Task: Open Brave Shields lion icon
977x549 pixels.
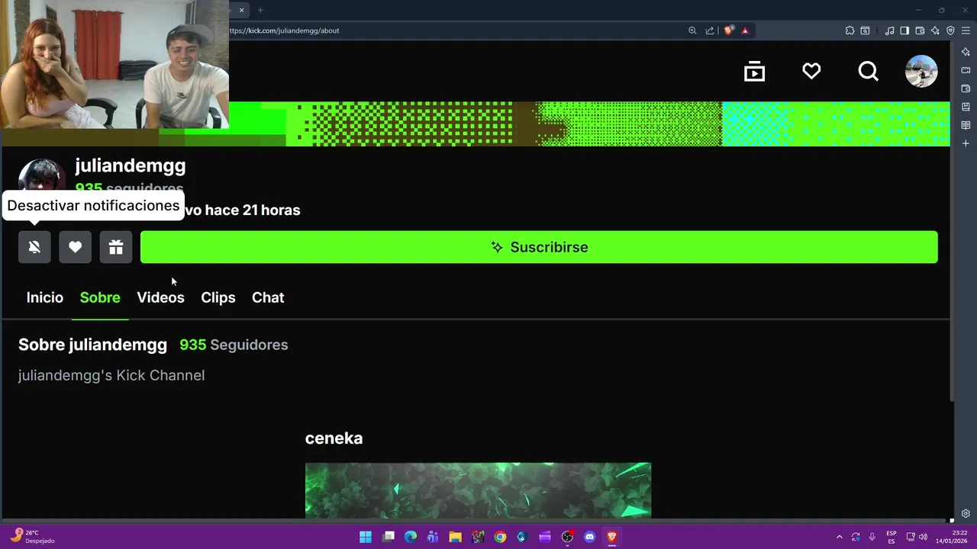Action: click(x=729, y=30)
